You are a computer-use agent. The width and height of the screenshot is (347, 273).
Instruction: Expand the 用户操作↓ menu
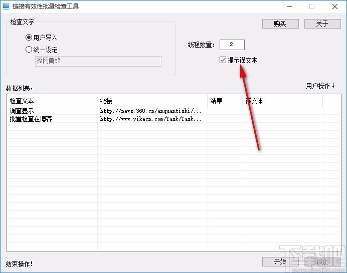click(320, 86)
